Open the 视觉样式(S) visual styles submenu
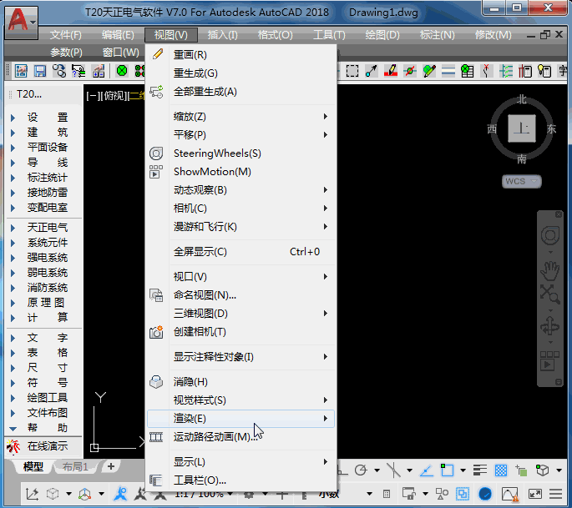The image size is (572, 508). click(x=240, y=400)
